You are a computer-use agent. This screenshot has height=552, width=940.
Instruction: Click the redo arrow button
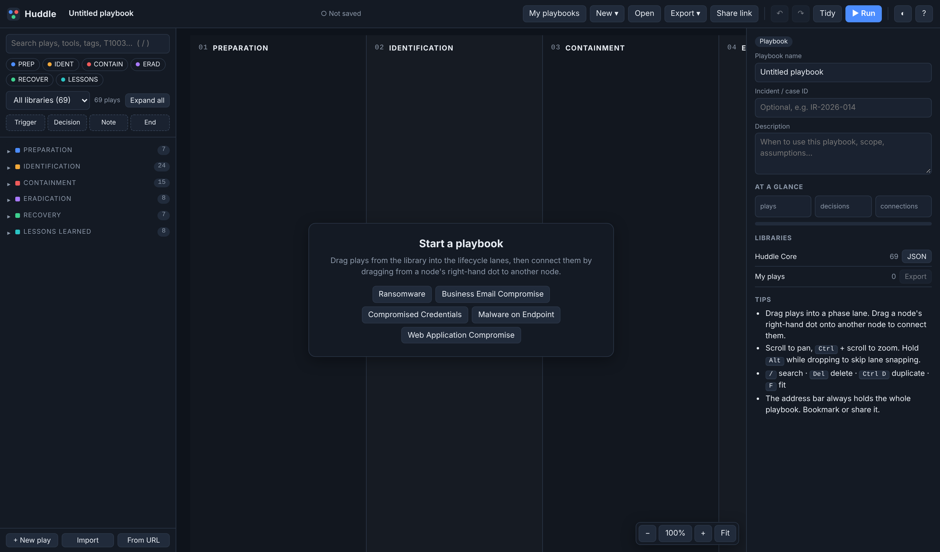(x=801, y=13)
